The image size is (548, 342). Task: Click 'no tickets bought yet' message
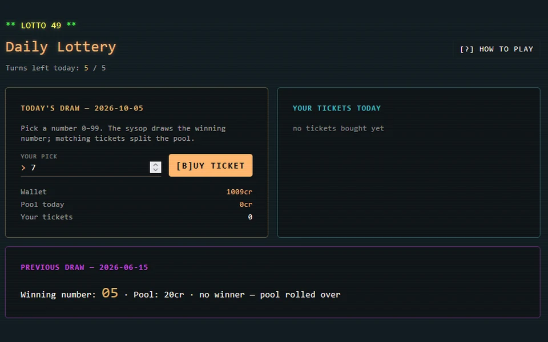[x=339, y=128]
